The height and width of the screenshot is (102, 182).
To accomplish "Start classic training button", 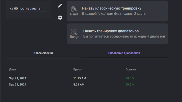I will tap(117, 11).
